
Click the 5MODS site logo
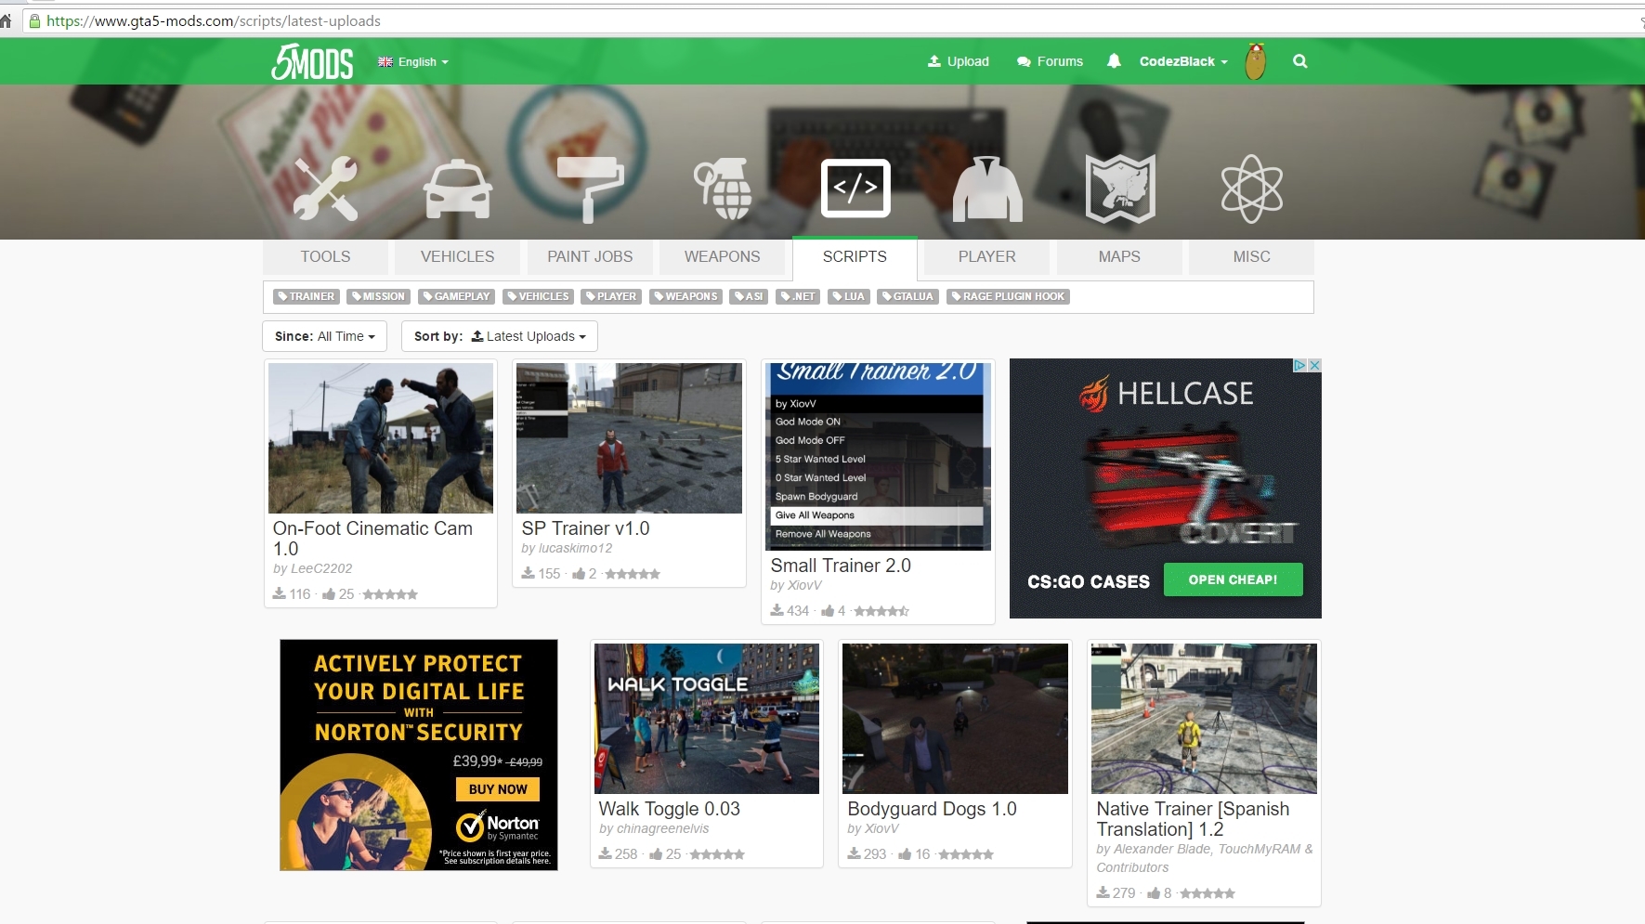point(312,61)
